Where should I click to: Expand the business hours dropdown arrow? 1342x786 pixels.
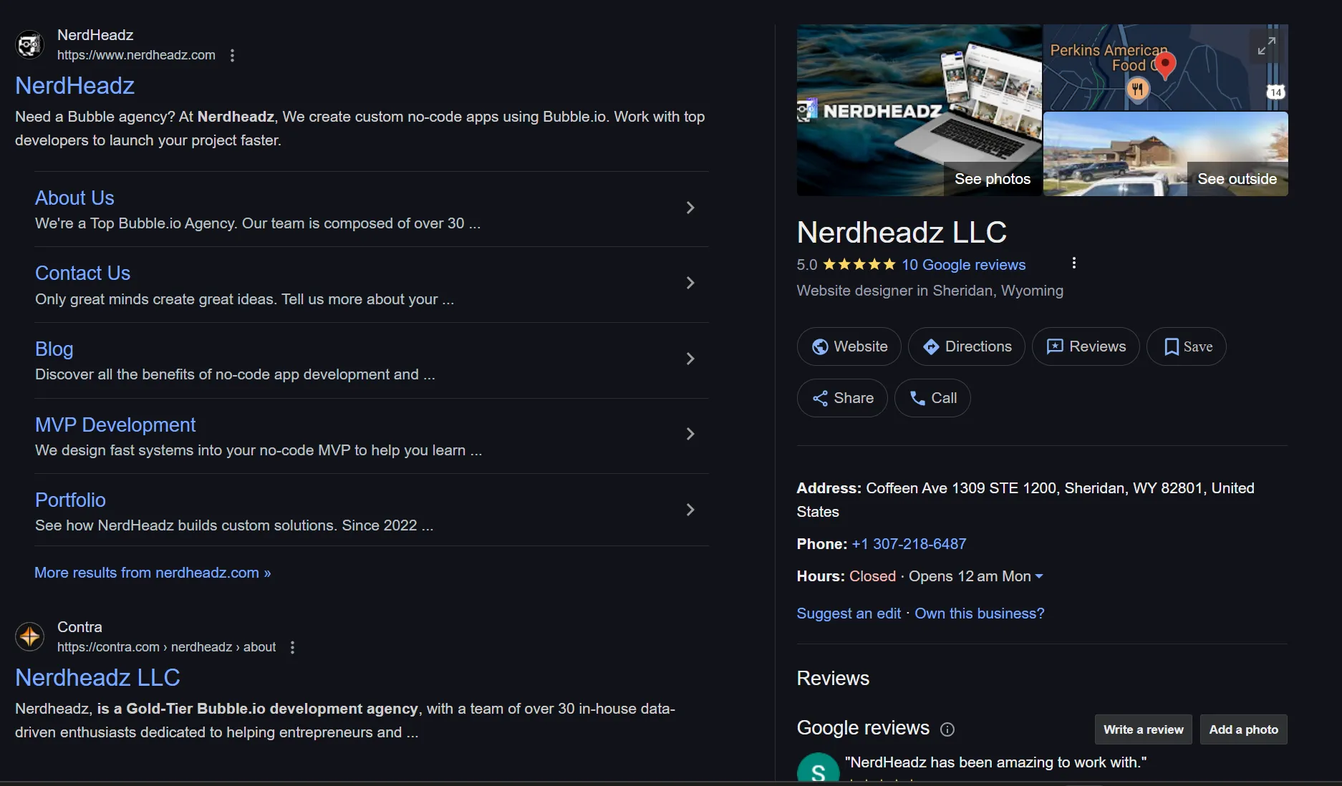point(1039,576)
